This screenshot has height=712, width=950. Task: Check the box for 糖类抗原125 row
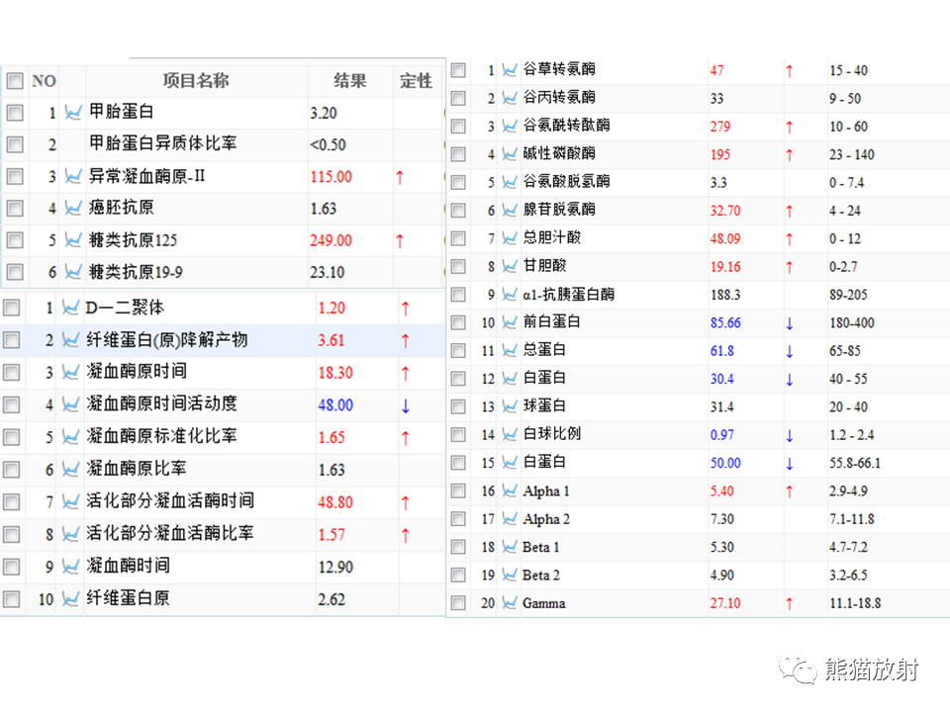[15, 240]
